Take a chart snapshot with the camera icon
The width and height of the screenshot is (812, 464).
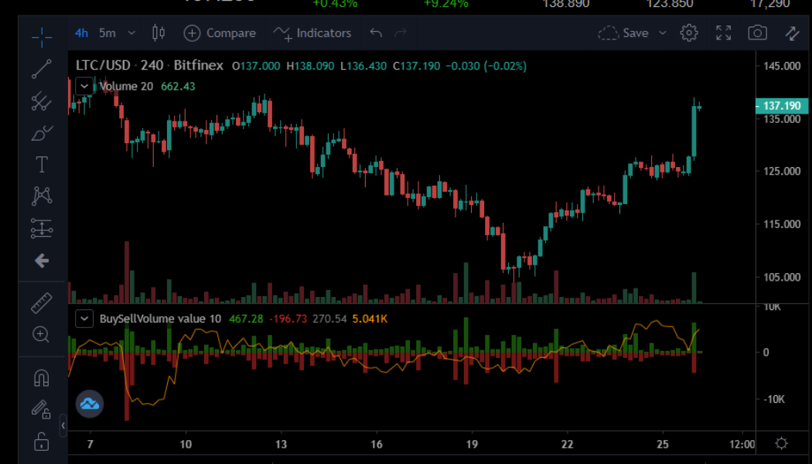coord(757,32)
